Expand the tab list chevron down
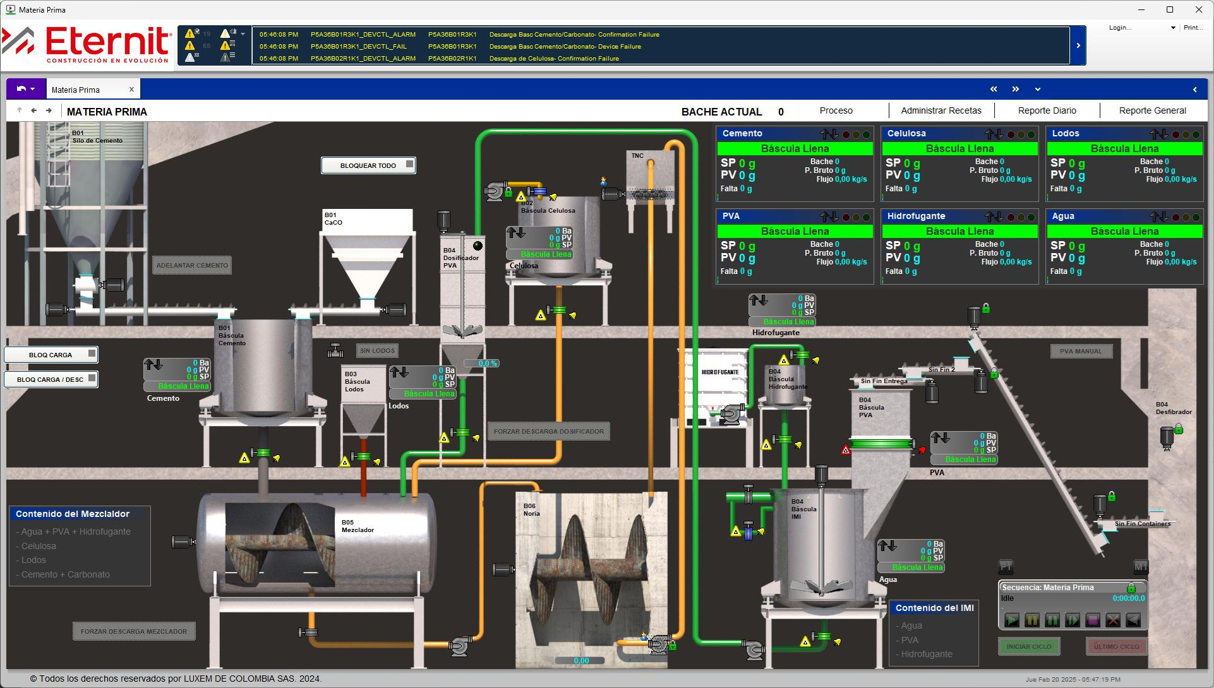This screenshot has height=688, width=1214. tap(1037, 90)
